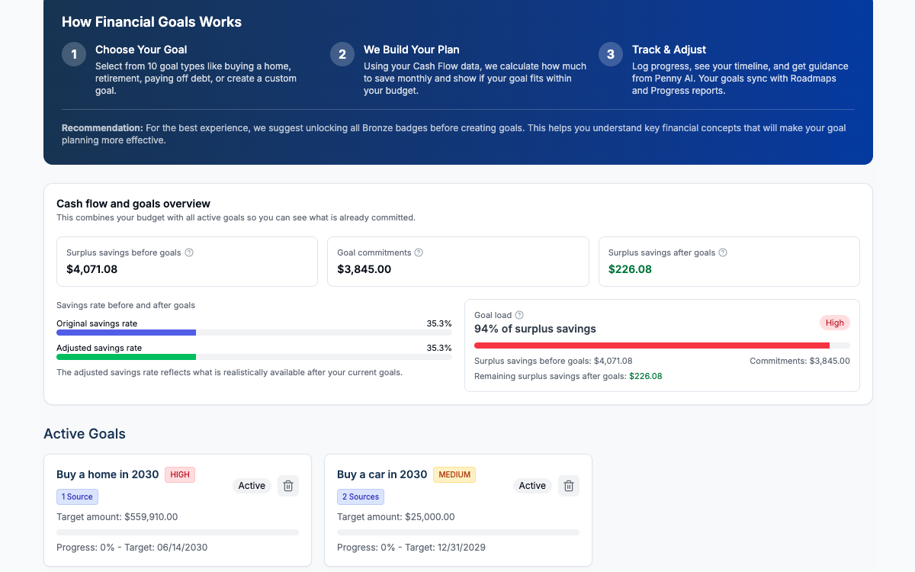Image resolution: width=915 pixels, height=572 pixels.
Task: Click the Buy a car goal progress bar
Action: [x=458, y=532]
